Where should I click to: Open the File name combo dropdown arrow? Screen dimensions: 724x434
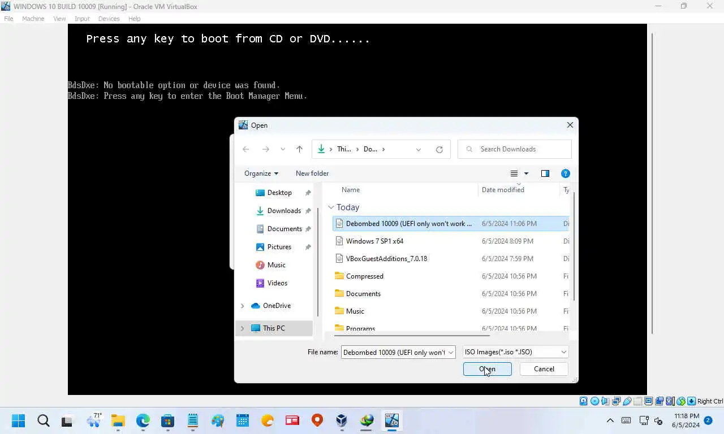click(451, 352)
